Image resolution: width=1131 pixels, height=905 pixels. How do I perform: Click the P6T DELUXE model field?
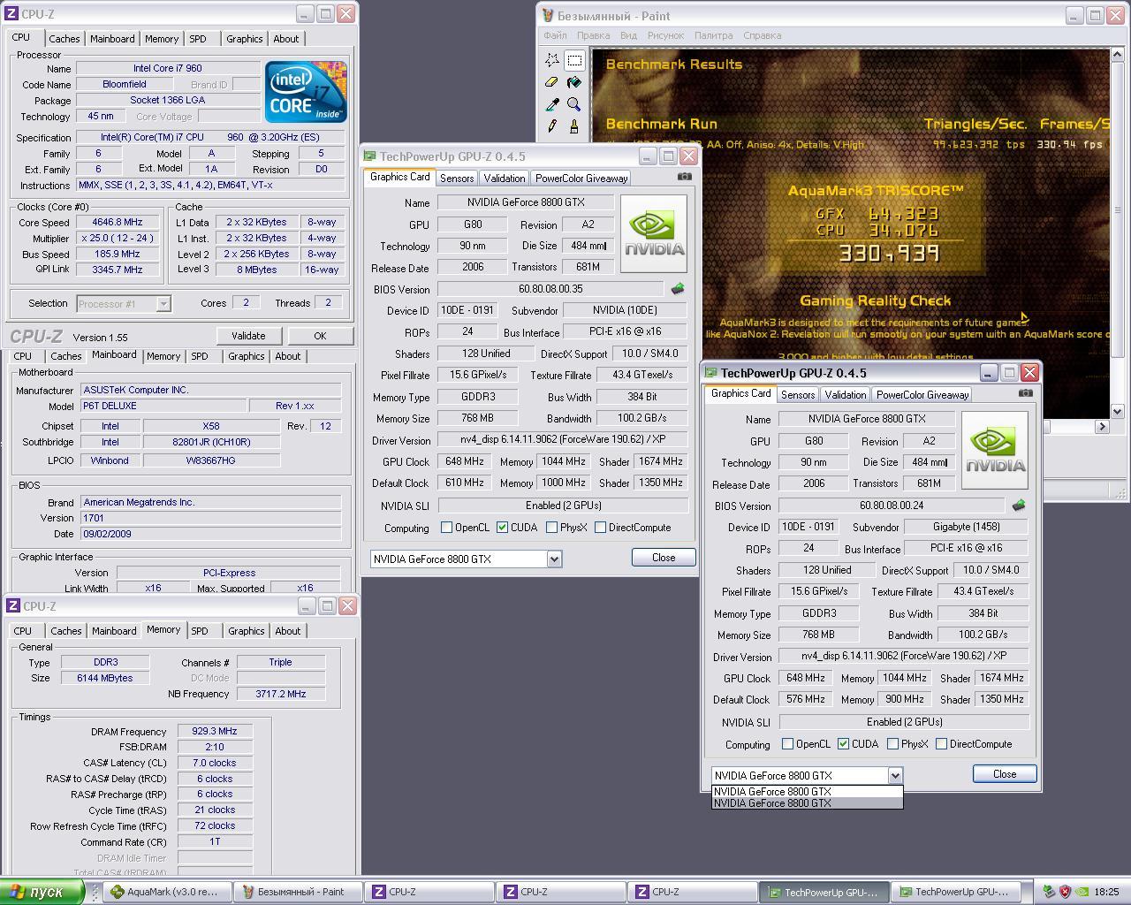163,406
